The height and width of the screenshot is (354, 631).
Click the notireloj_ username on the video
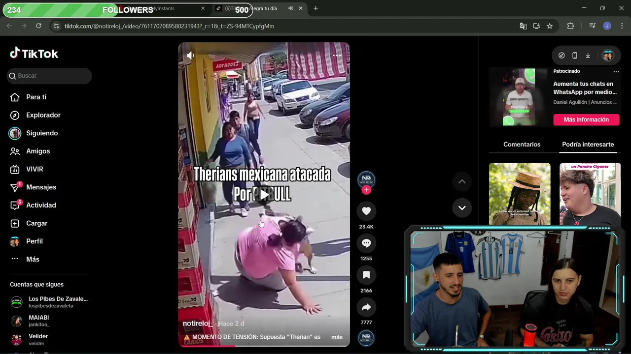[x=198, y=324]
